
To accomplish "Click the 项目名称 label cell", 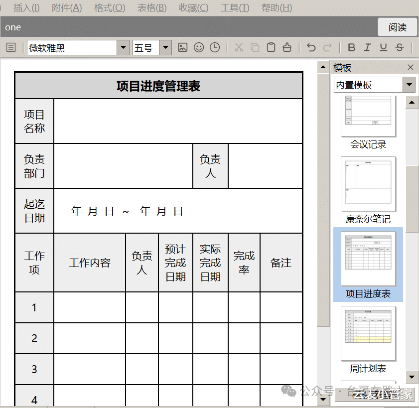I will click(x=34, y=121).
